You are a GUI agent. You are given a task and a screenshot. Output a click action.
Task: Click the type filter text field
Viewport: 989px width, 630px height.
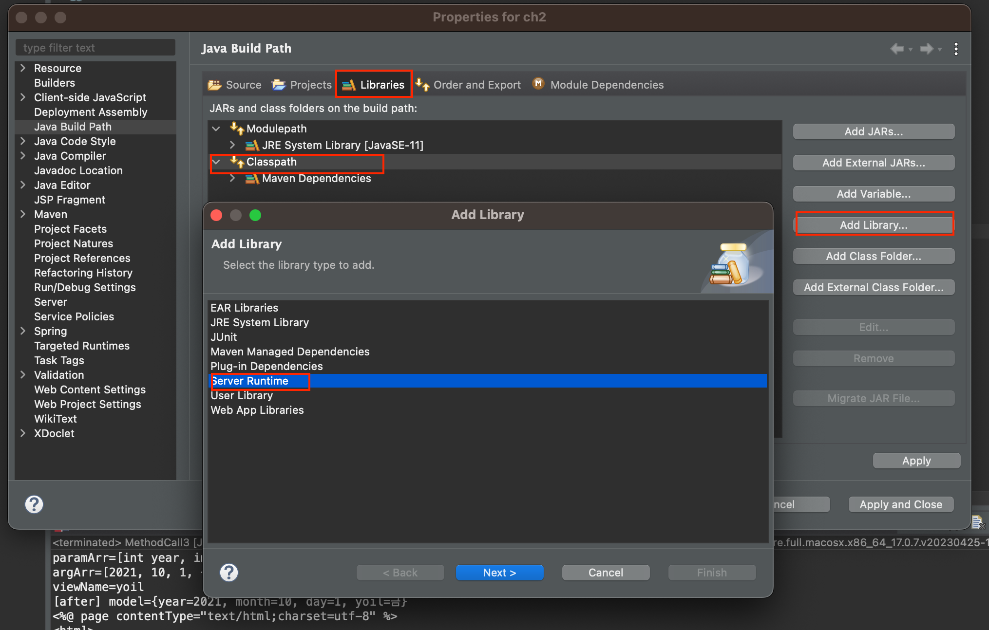coord(95,48)
